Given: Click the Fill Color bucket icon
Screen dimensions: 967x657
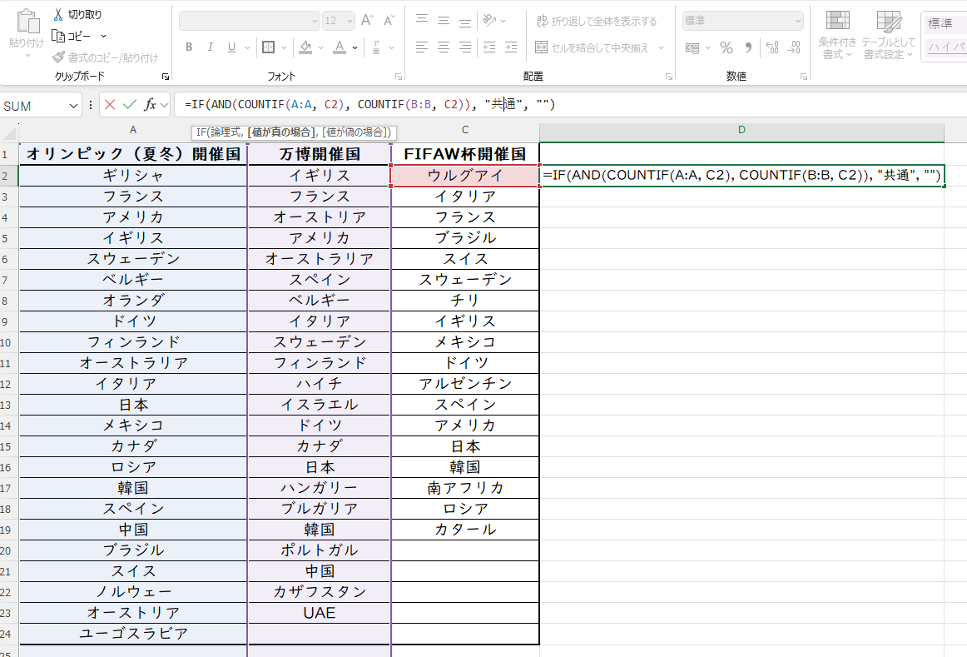Looking at the screenshot, I should click(x=305, y=47).
